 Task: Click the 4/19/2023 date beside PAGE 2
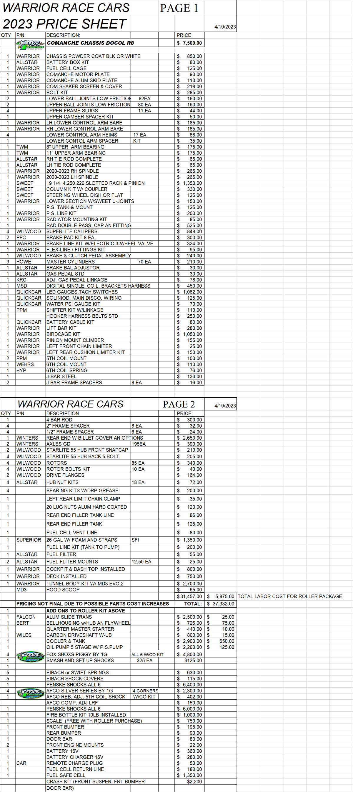coord(225,406)
